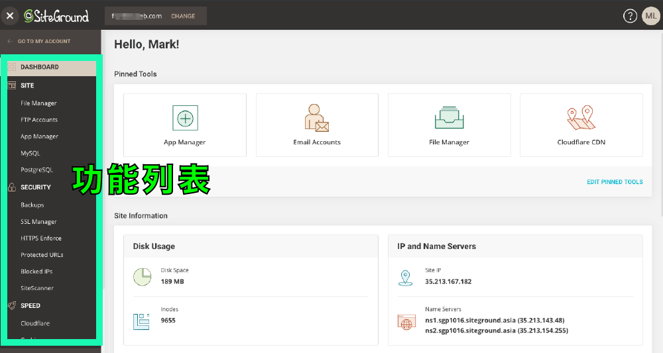This screenshot has height=353, width=663.
Task: Click the Site IP location pin icon
Action: pos(406,278)
